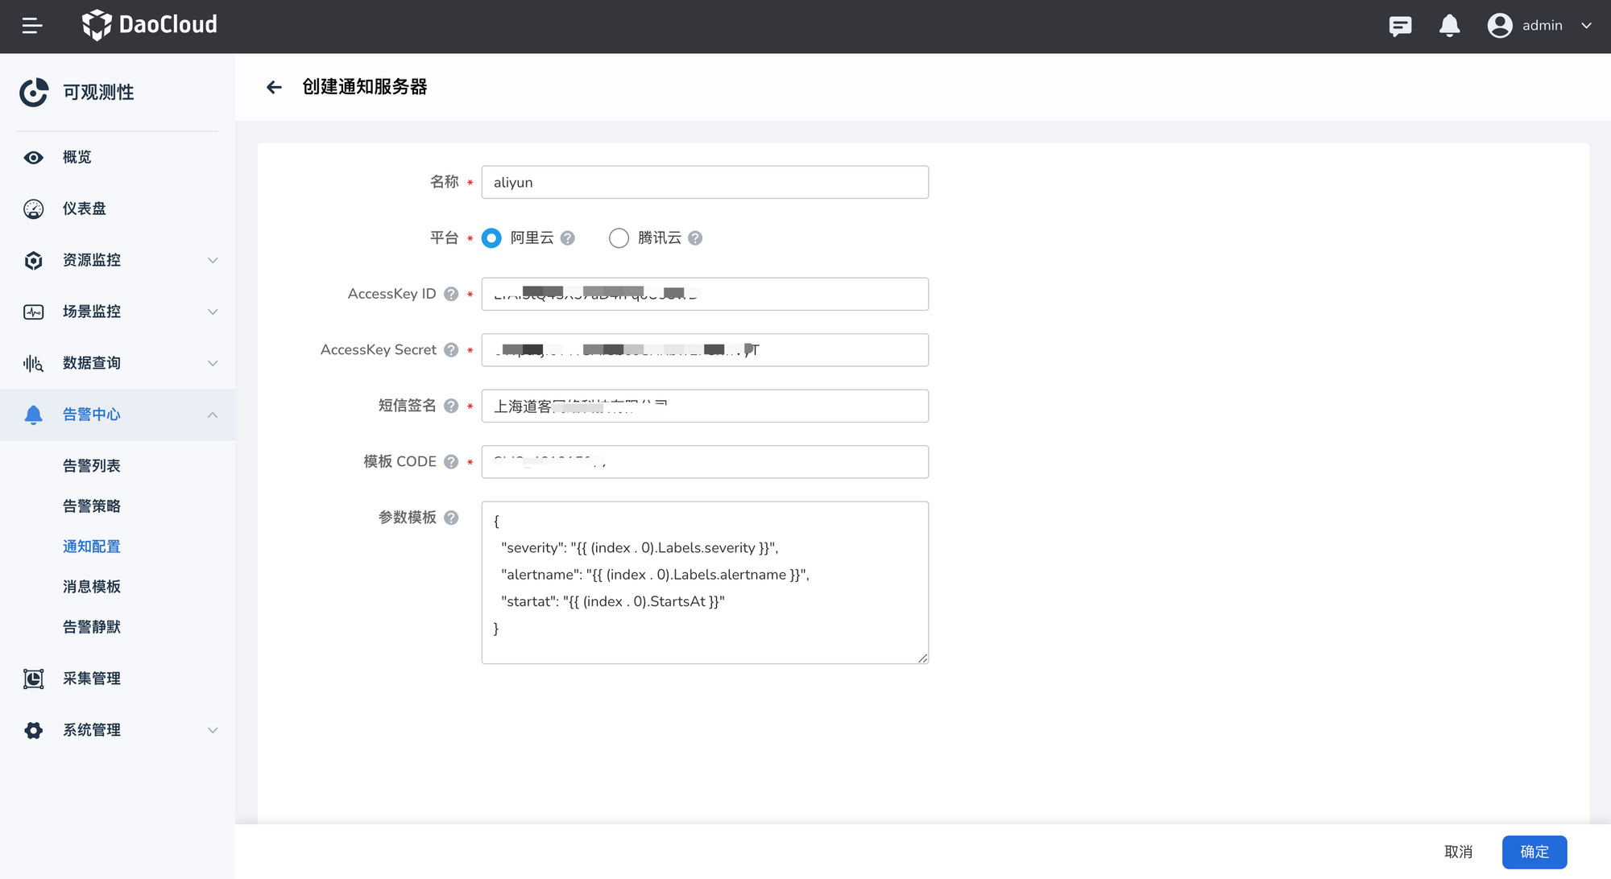Show help for 腾讯云 platform

pos(695,238)
